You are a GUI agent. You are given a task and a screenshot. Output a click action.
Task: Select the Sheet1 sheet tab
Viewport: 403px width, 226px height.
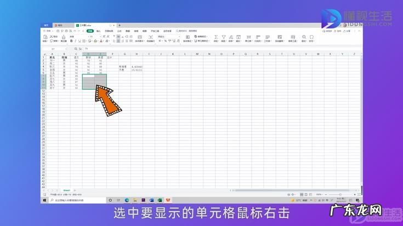(x=67, y=190)
